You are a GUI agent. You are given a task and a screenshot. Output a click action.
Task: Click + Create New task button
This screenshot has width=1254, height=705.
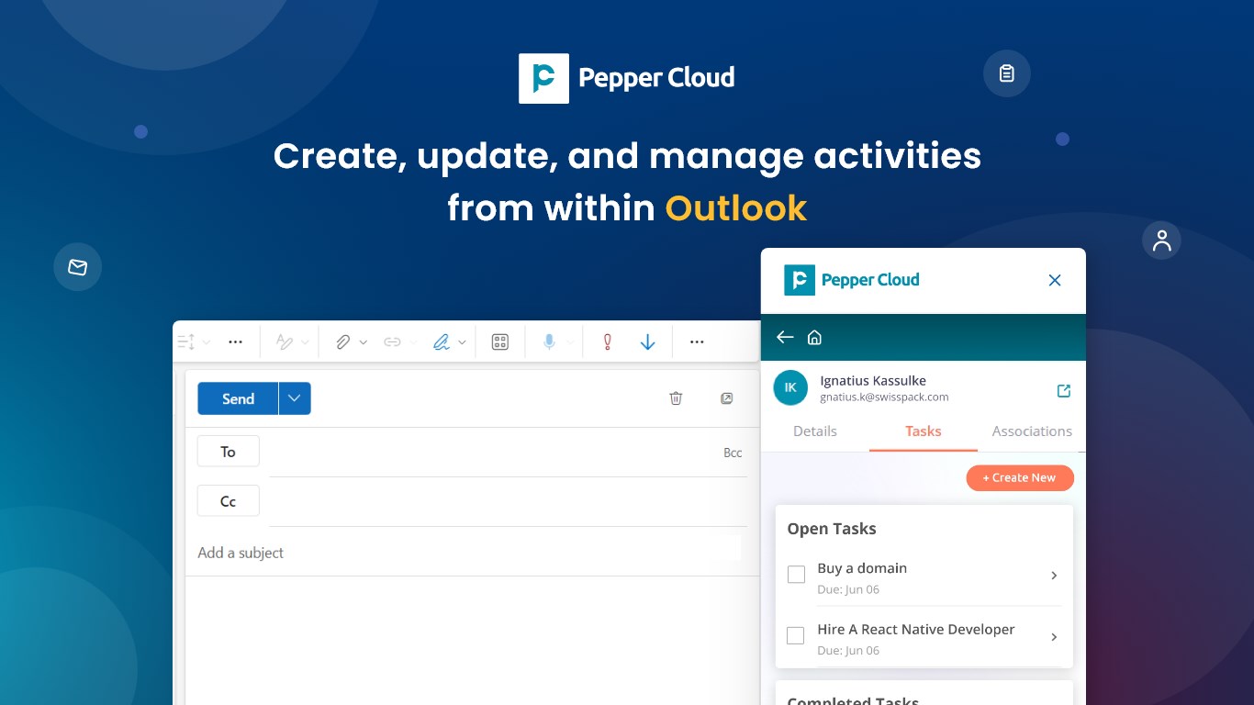tap(1020, 477)
